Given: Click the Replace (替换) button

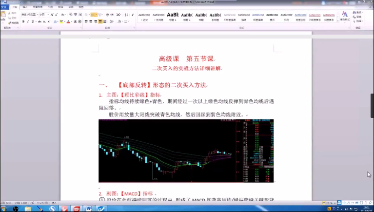Looking at the screenshot, I should click(357, 17).
